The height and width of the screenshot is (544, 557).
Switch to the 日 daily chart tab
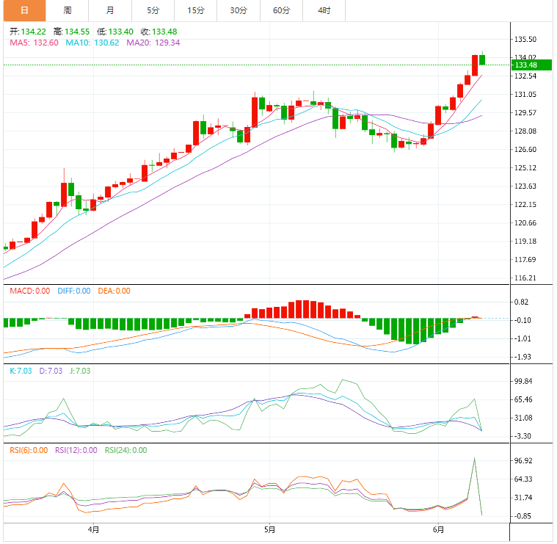pyautogui.click(x=24, y=10)
